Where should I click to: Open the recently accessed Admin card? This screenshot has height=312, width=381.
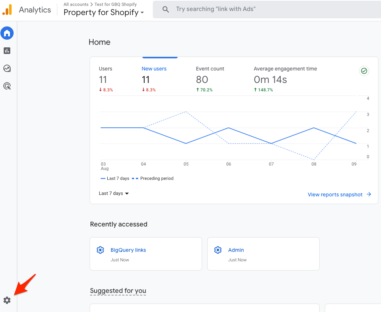[263, 254]
